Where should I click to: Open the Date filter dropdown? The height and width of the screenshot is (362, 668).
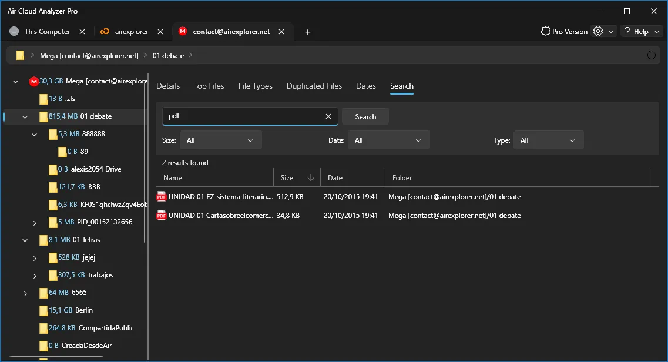[x=388, y=140]
